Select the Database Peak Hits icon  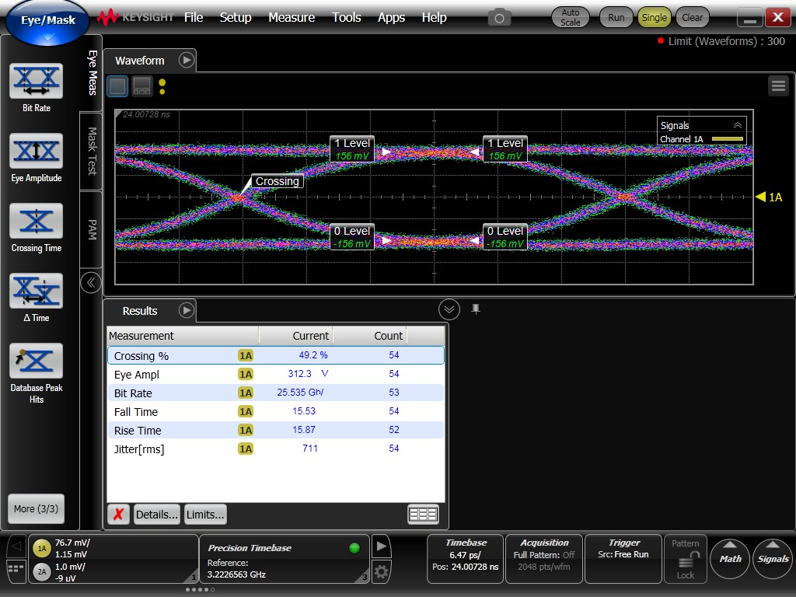[x=36, y=361]
